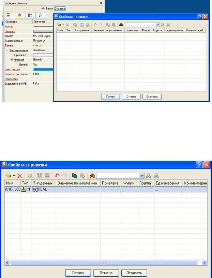Image resolution: width=212 pixels, height=278 pixels.
Task: Focus the search field in ARG_000 dialog toolbar
Action: point(118,176)
